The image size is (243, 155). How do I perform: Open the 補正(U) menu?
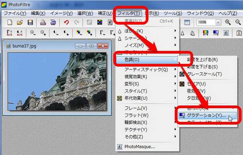[x=105, y=13]
